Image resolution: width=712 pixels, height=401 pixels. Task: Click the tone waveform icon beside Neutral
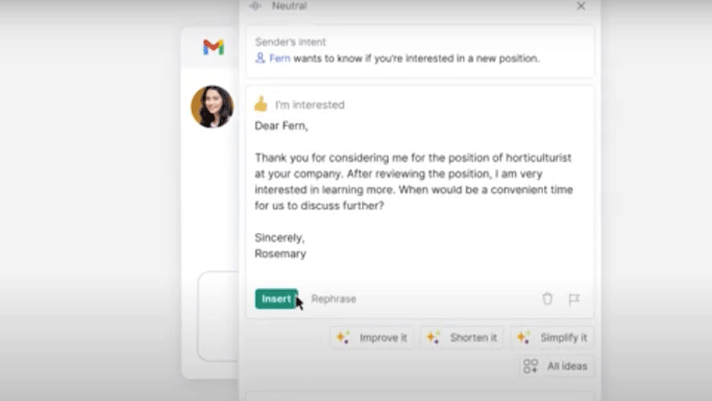tap(256, 6)
